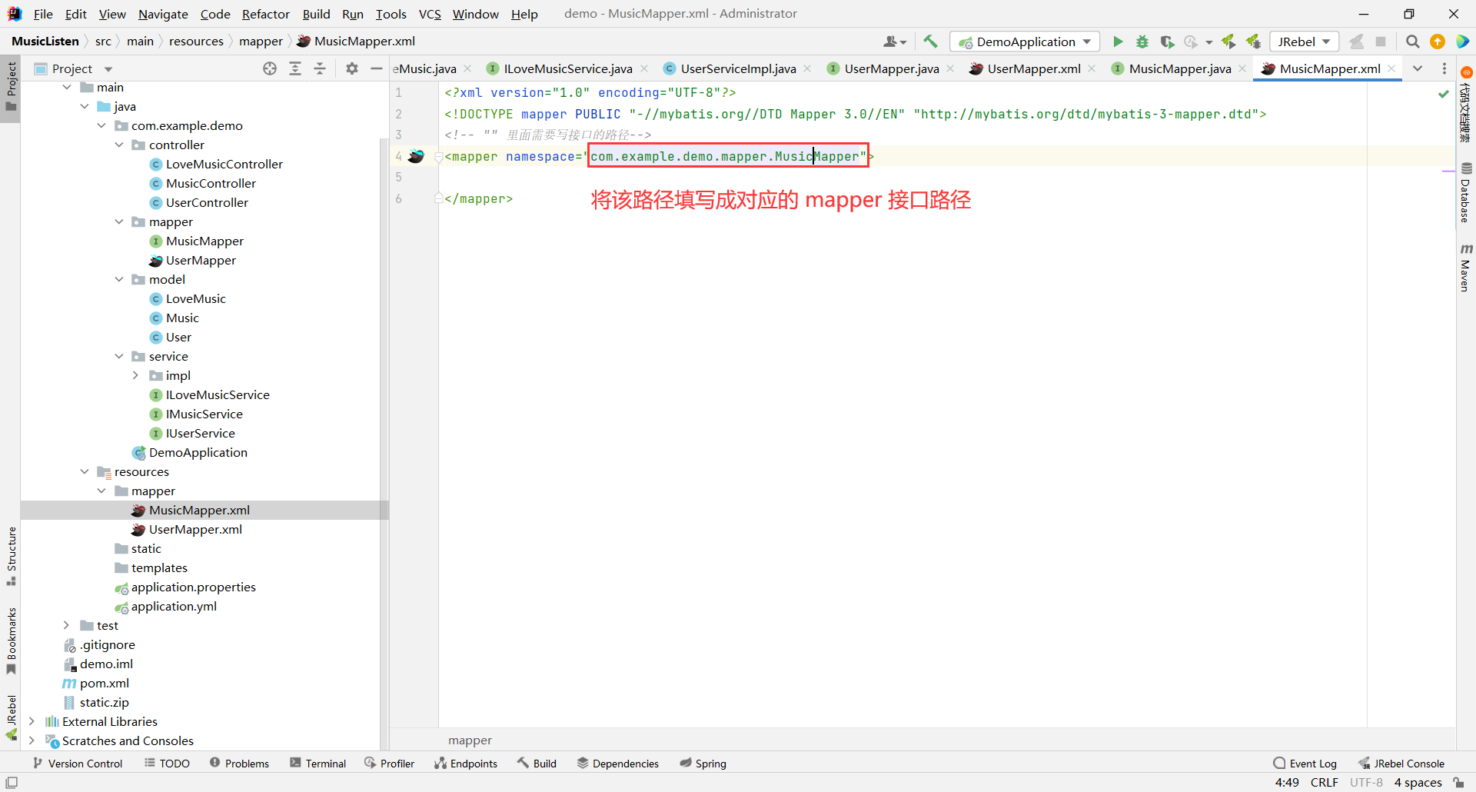Select Opened File target icon in Project panel
This screenshot has height=792, width=1476.
point(270,68)
